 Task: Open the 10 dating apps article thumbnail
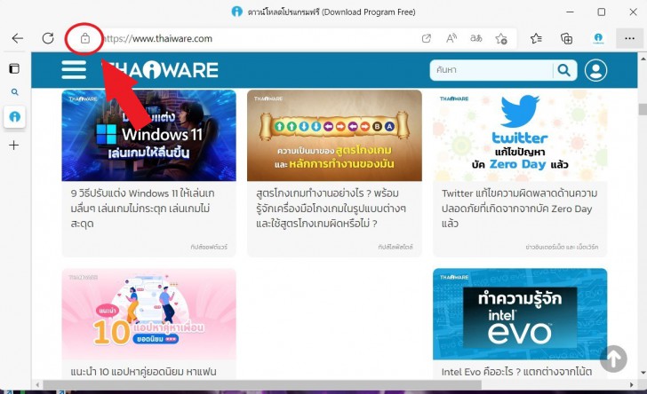pyautogui.click(x=149, y=314)
